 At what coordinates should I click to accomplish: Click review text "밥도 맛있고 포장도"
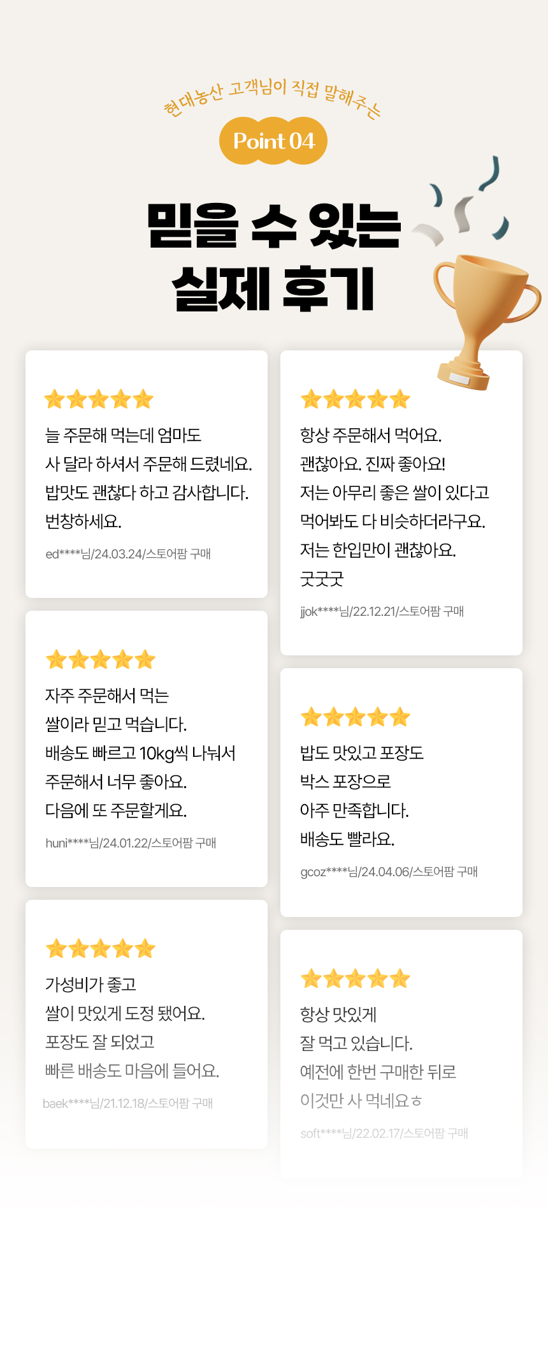(x=361, y=753)
